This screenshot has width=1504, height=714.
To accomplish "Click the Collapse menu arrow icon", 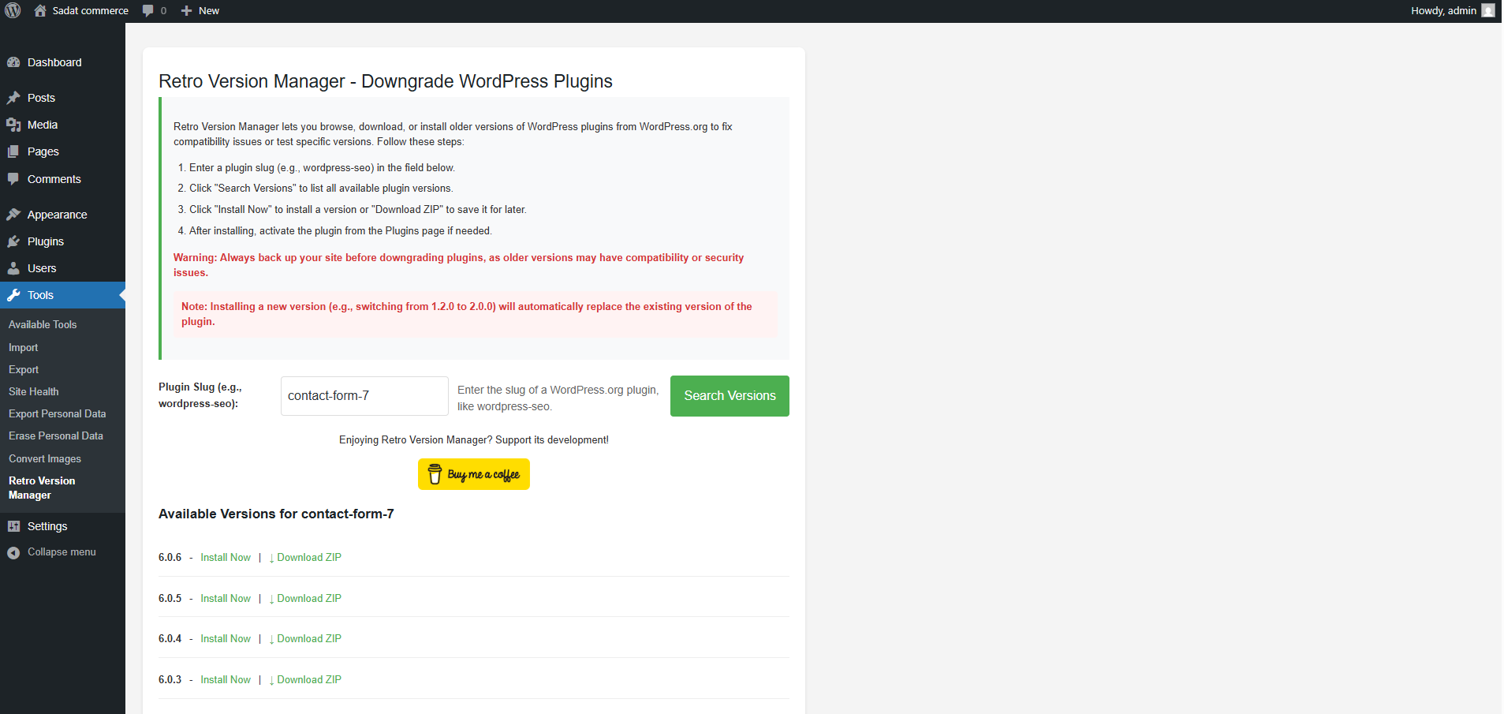I will point(13,552).
